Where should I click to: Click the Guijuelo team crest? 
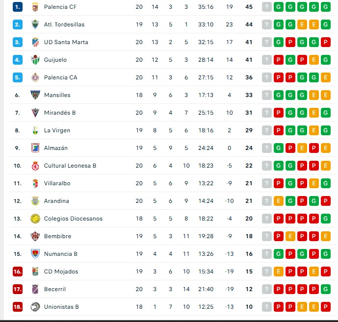point(35,60)
